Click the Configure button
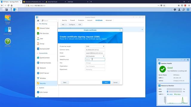This screenshot has width=191, height=107. tap(72, 24)
